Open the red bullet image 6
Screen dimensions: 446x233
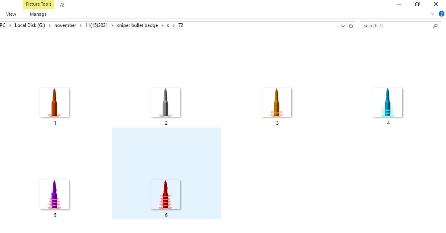[166, 194]
